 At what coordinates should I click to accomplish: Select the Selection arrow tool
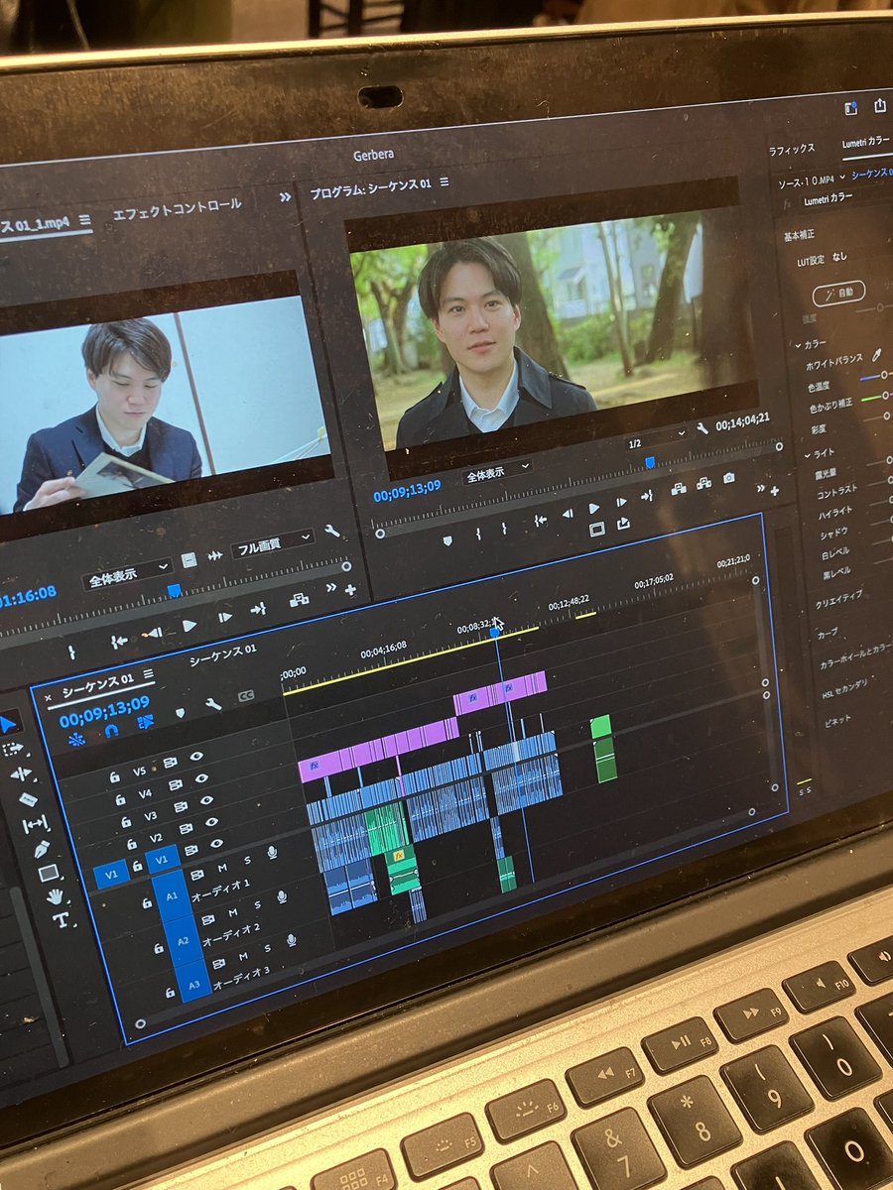click(9, 724)
